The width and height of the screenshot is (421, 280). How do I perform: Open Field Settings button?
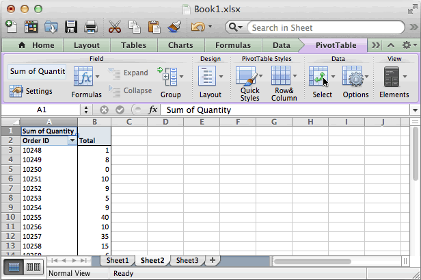31,91
